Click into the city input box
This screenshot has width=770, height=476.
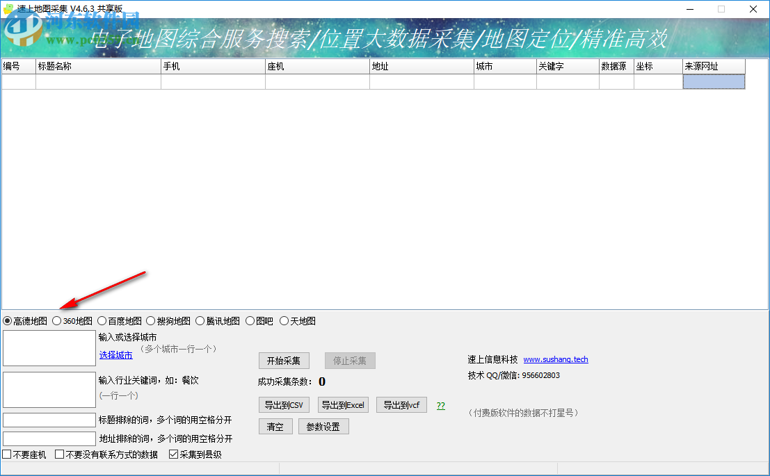coord(49,346)
